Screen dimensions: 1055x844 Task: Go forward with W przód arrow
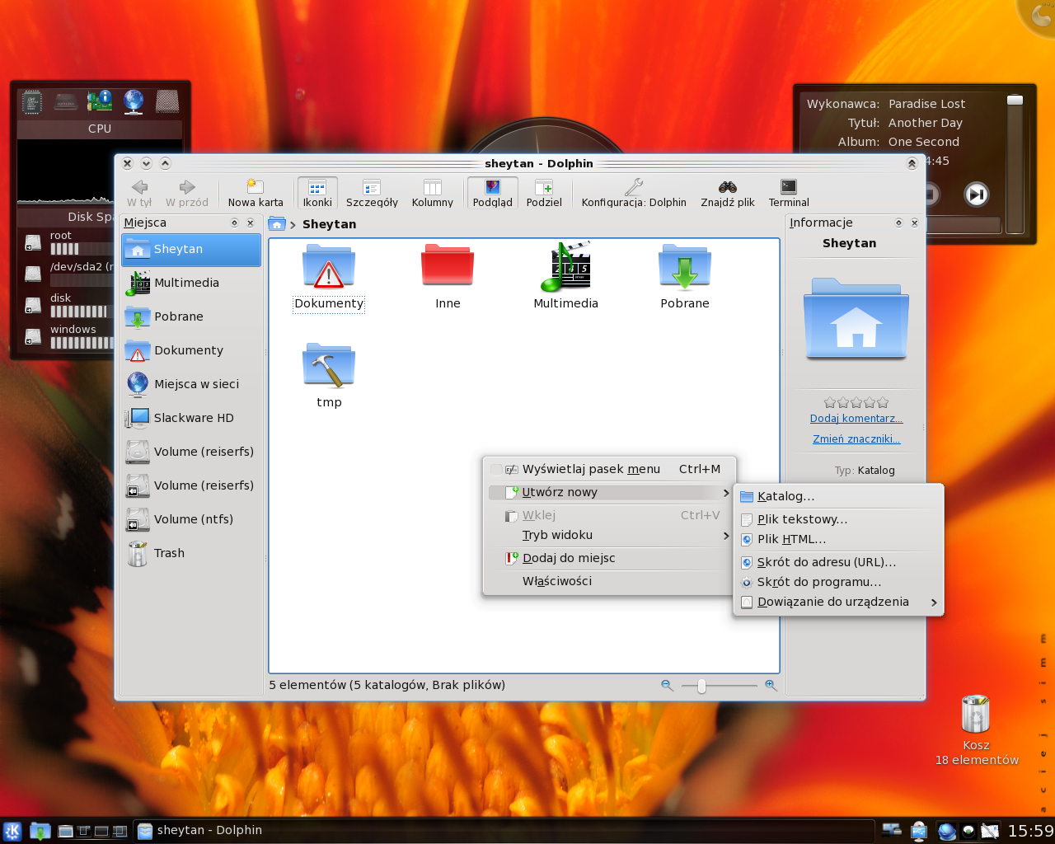pos(187,193)
